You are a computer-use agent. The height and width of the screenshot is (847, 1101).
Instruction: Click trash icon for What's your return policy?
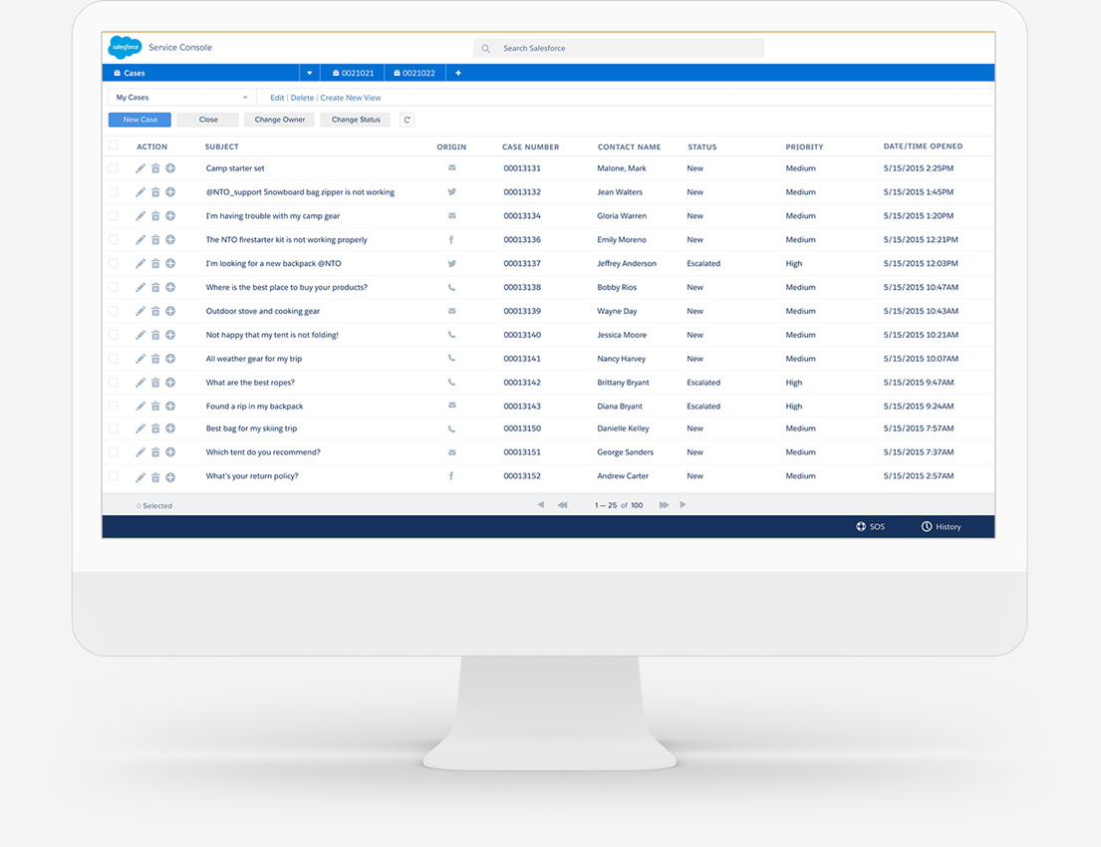(x=155, y=476)
